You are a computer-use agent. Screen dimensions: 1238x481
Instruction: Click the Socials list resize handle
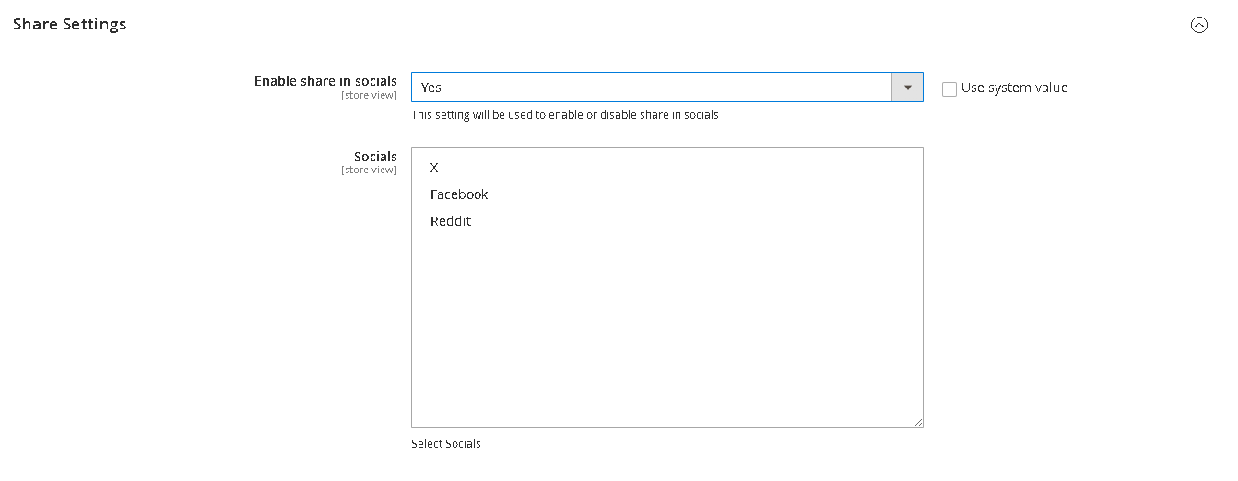917,421
